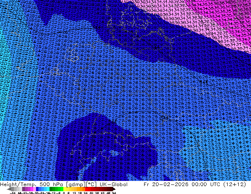251x194 pixels.
Task: Click the 'UK-Global' model label
Action: click(x=114, y=184)
